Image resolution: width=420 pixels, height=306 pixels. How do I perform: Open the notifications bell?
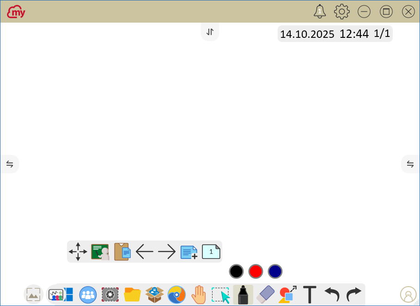319,12
